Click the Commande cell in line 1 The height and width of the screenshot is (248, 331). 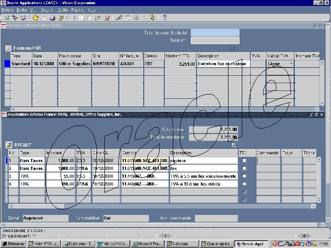[x=268, y=160]
